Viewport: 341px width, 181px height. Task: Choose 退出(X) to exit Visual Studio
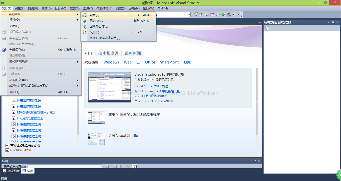click(41, 92)
